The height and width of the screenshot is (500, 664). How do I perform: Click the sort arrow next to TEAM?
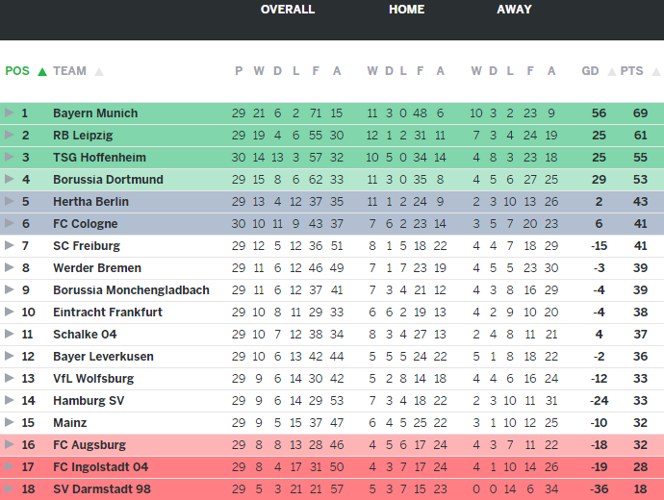[x=99, y=71]
